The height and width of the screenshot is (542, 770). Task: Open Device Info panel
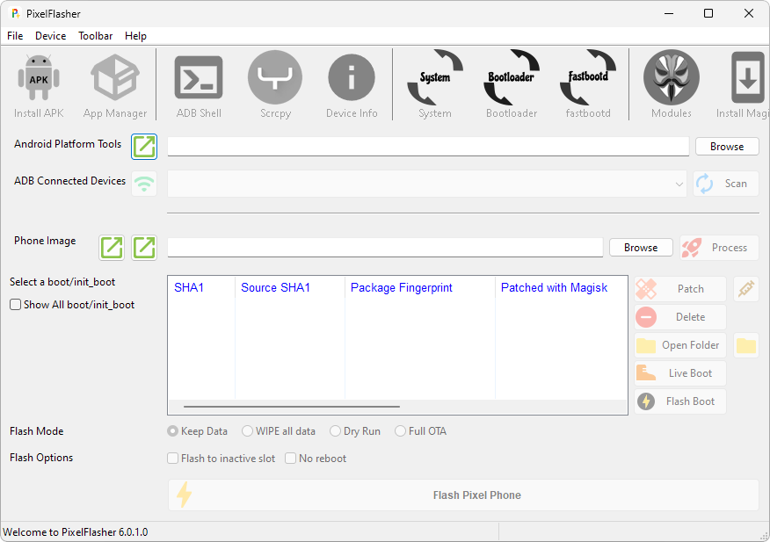pos(352,85)
